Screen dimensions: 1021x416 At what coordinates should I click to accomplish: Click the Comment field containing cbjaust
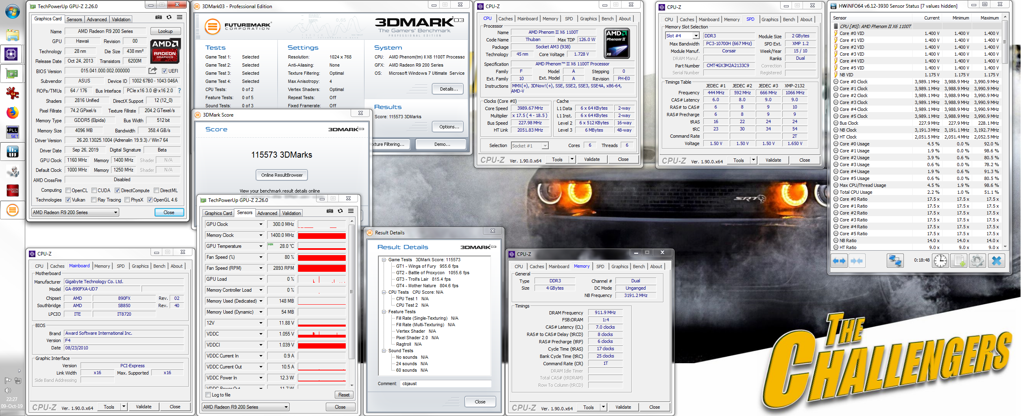pyautogui.click(x=445, y=383)
